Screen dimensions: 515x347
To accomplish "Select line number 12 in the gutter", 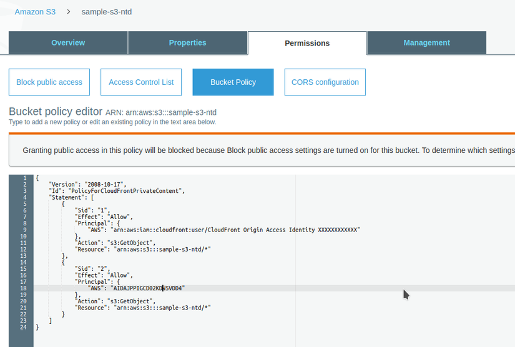I will click(23, 250).
